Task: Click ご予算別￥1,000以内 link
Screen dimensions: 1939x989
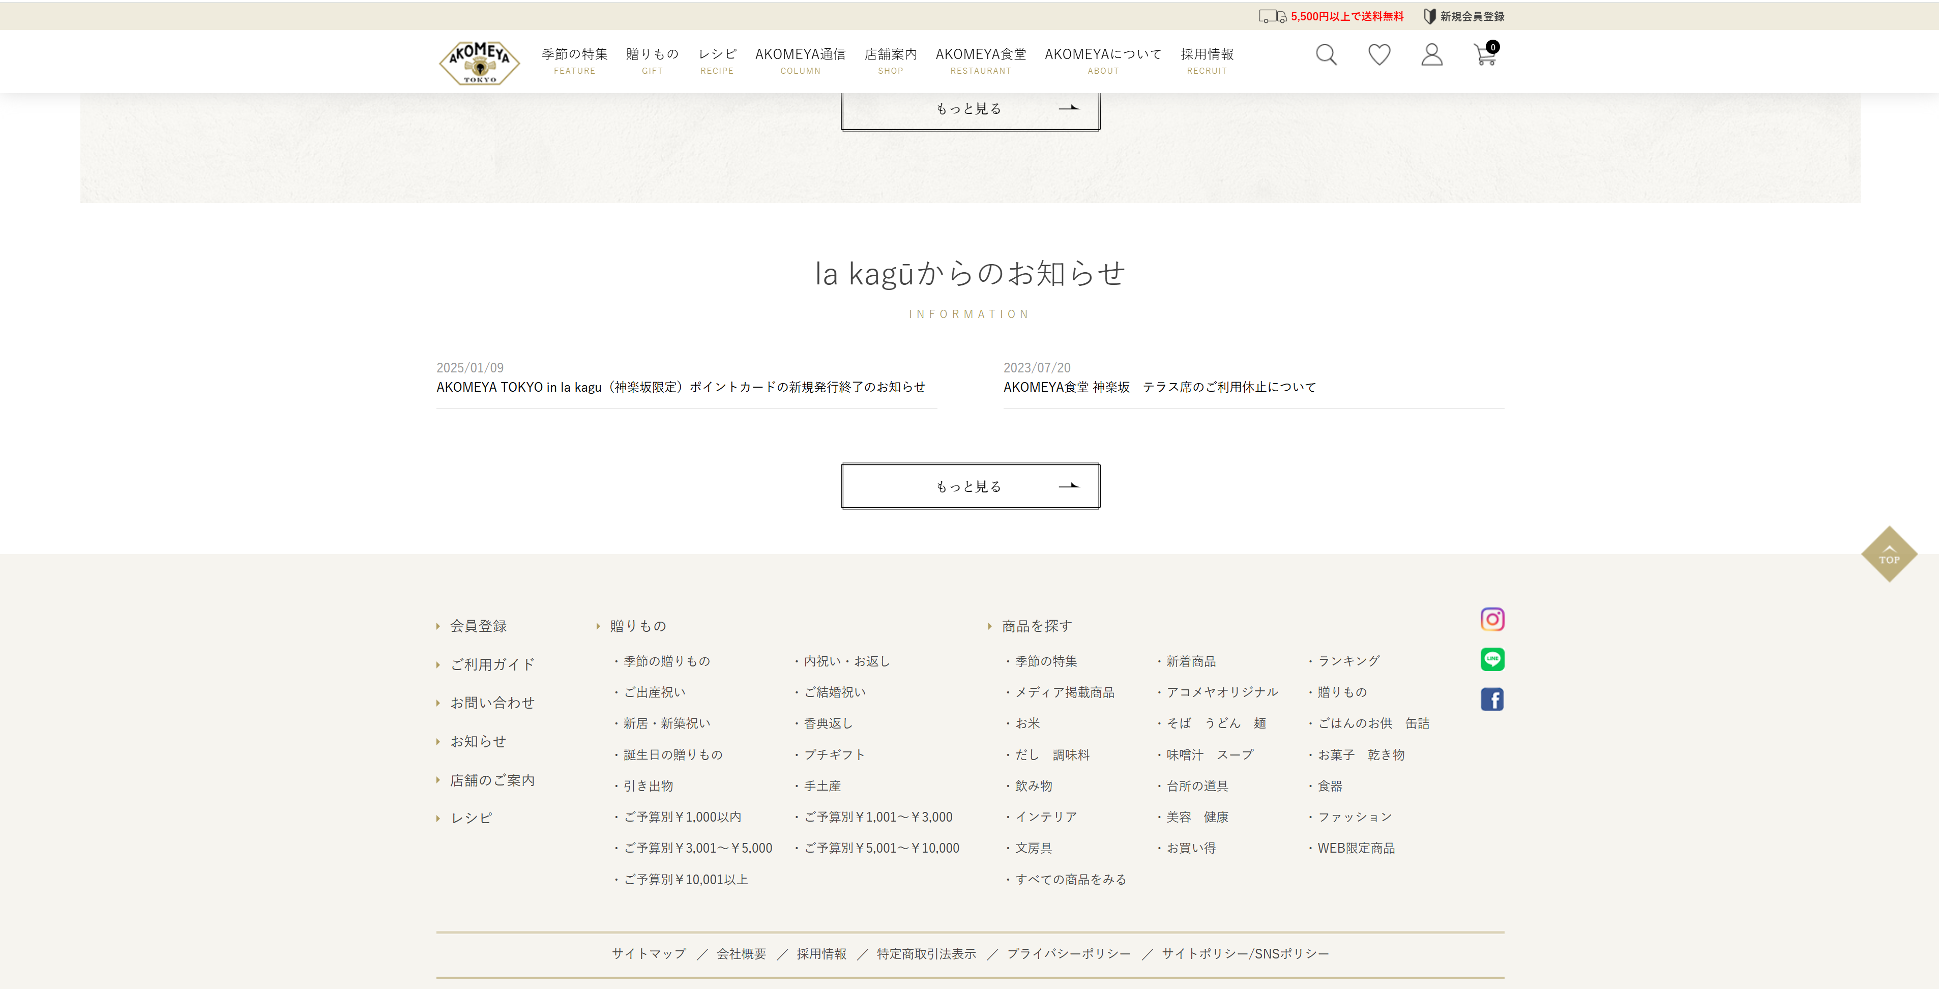Action: pyautogui.click(x=682, y=817)
